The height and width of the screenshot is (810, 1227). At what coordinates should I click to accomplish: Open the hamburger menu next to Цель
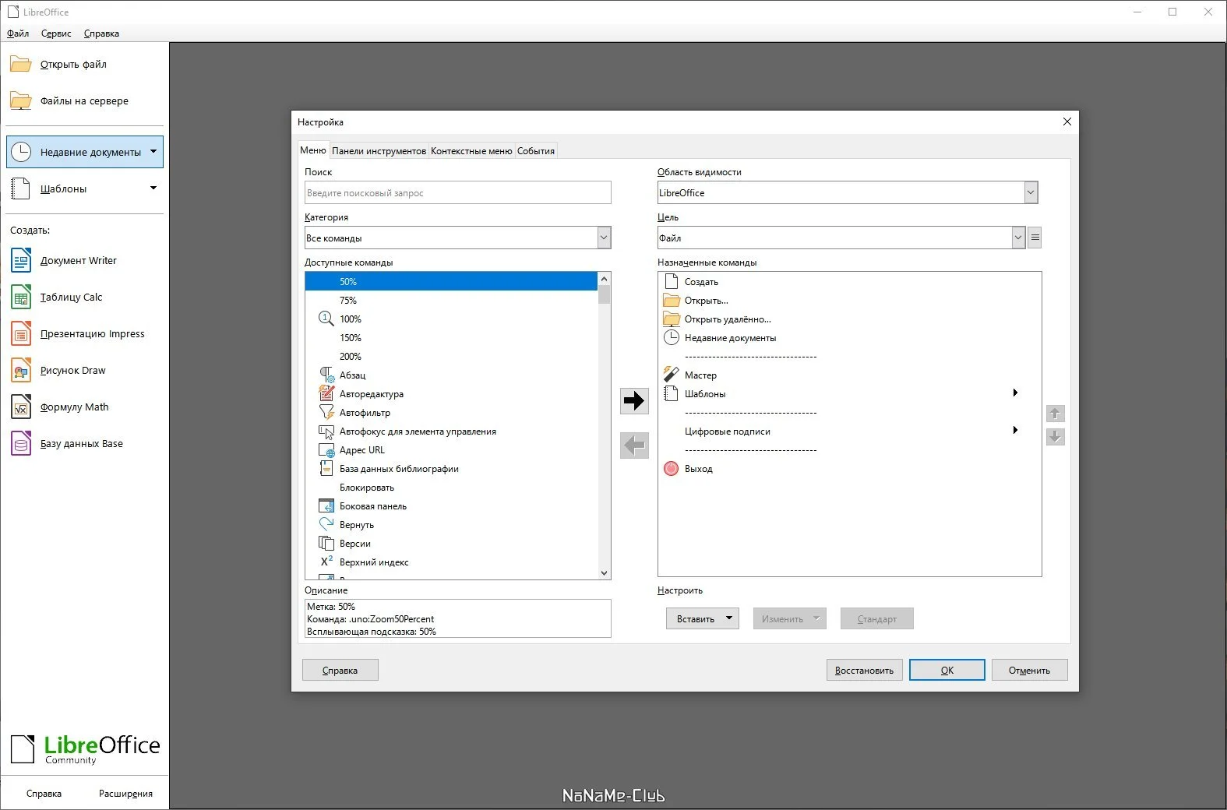coord(1035,238)
